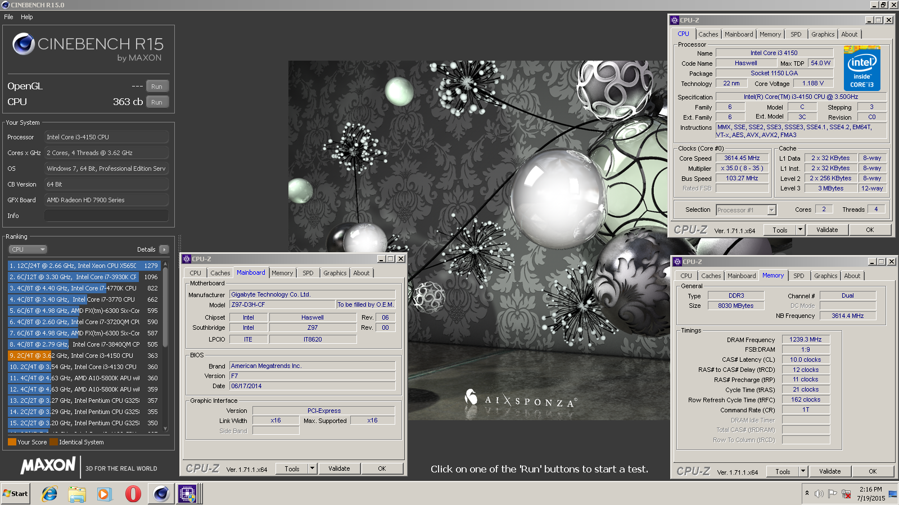Select ranking row 3 Core i7-4770K

click(84, 288)
